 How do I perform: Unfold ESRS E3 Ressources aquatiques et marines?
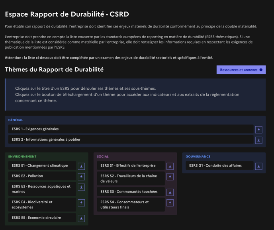[41, 189]
